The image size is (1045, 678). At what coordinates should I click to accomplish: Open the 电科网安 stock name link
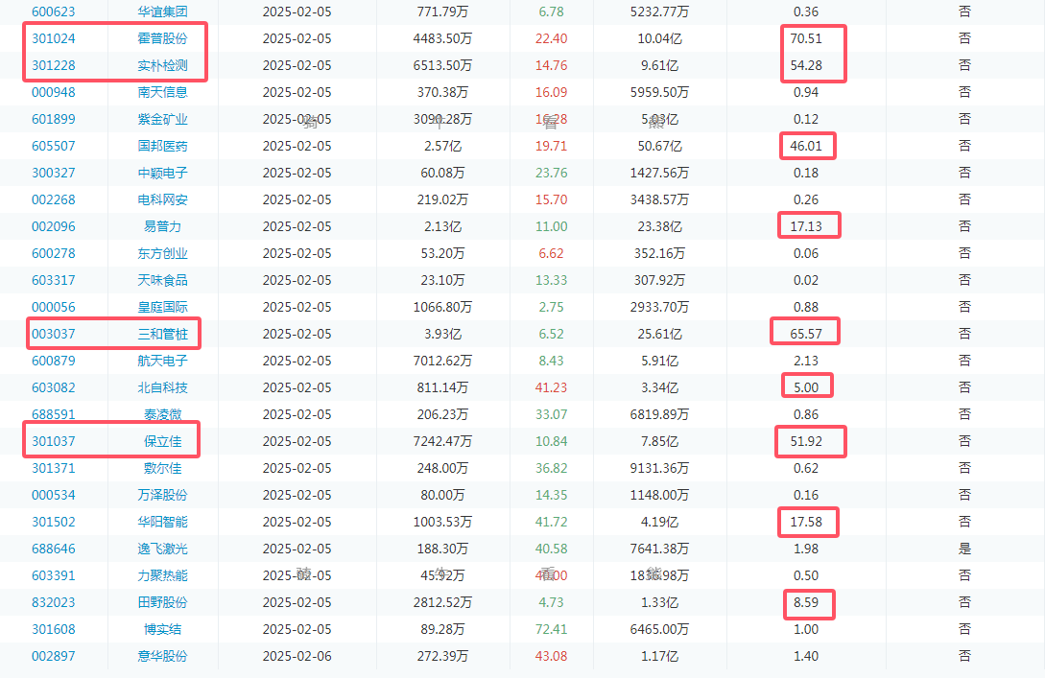pyautogui.click(x=162, y=199)
